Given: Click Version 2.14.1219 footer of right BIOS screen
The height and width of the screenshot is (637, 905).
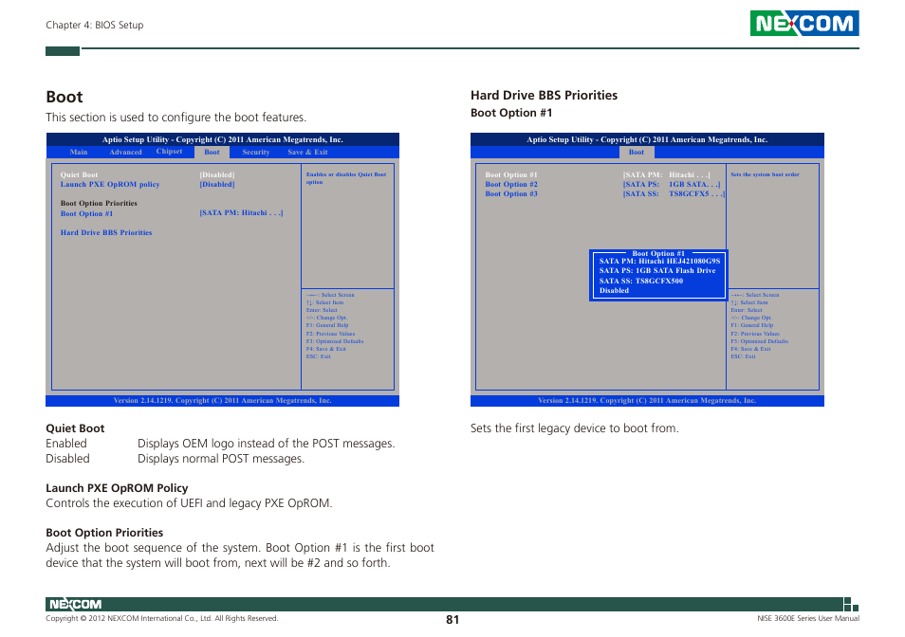Looking at the screenshot, I should tap(647, 401).
